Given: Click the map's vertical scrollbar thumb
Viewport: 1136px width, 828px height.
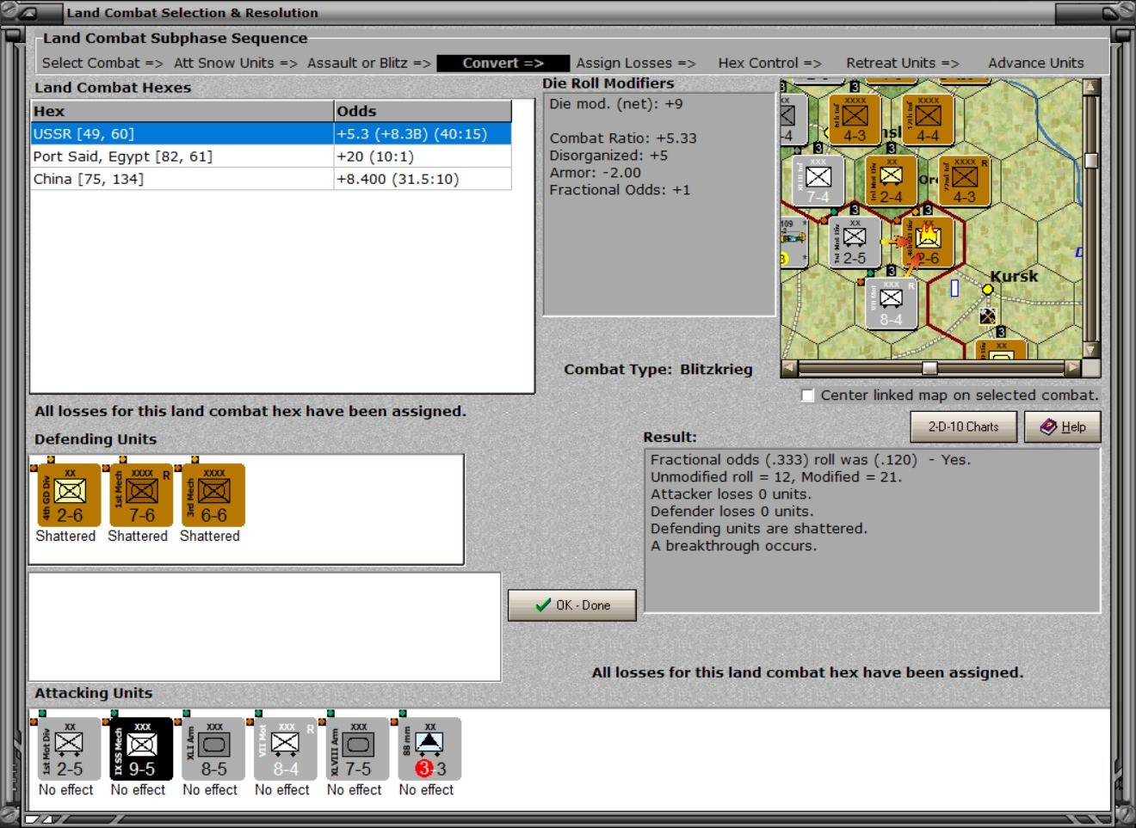Looking at the screenshot, I should (x=1091, y=161).
